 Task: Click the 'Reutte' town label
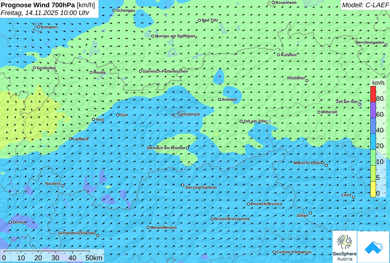pos(99,72)
